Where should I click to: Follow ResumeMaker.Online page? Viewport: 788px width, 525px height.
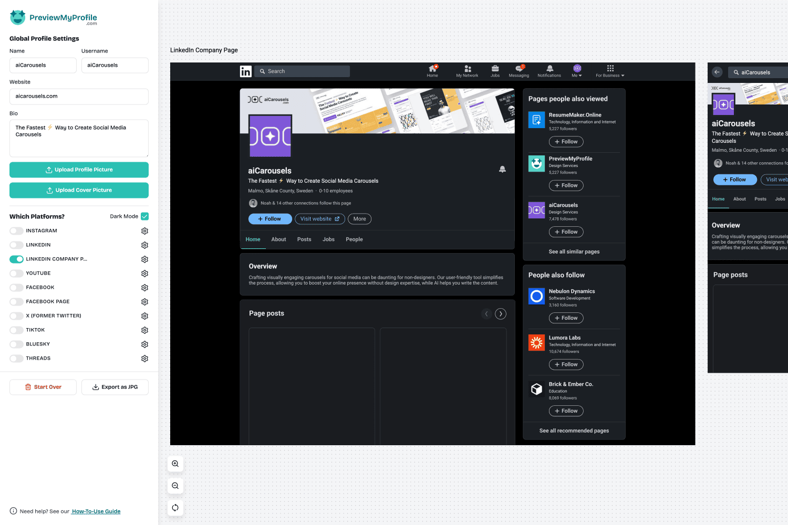(x=566, y=142)
